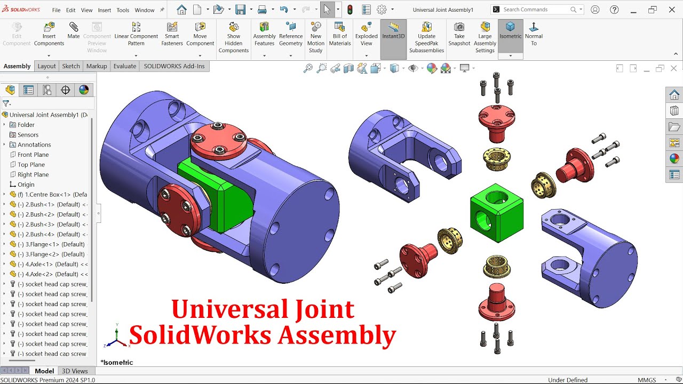Toggle the Select cursor tool

pos(327,10)
